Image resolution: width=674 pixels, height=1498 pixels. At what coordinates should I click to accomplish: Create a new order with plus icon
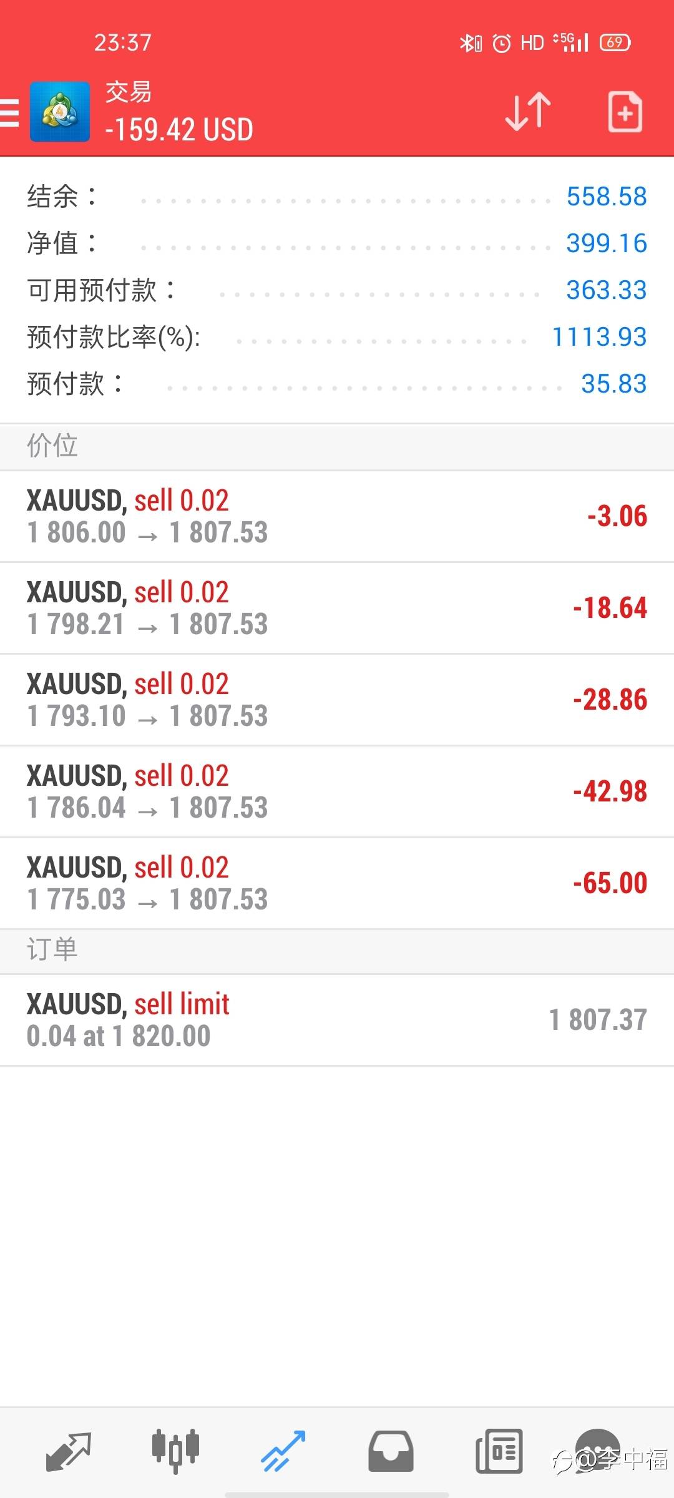click(625, 112)
